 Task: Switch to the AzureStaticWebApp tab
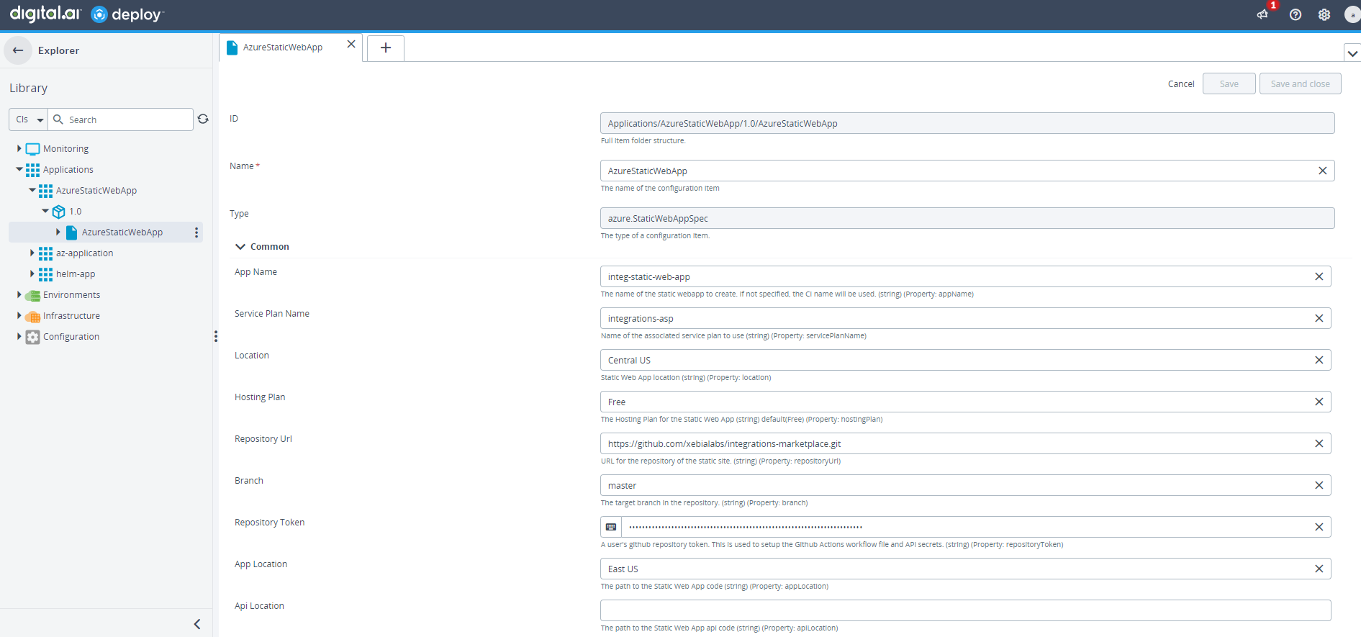coord(283,48)
